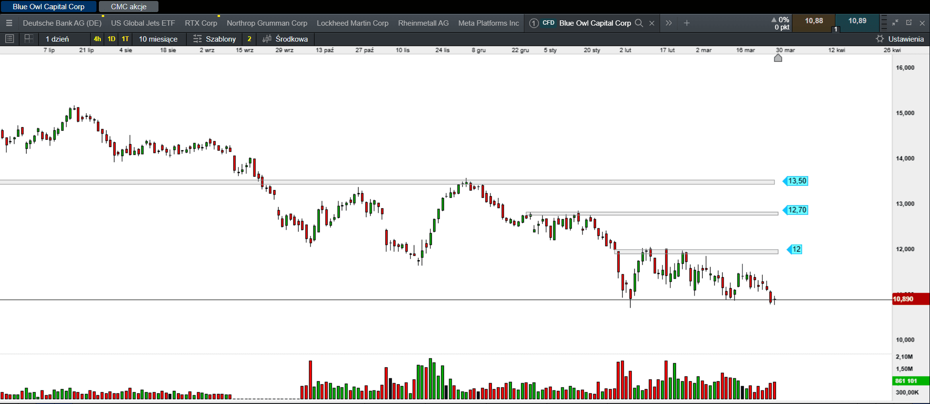Open the chart layout grid icon

coord(29,39)
